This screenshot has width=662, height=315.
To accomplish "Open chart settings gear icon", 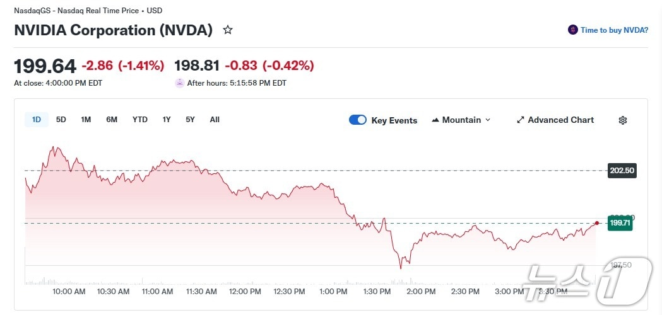I will click(x=622, y=120).
